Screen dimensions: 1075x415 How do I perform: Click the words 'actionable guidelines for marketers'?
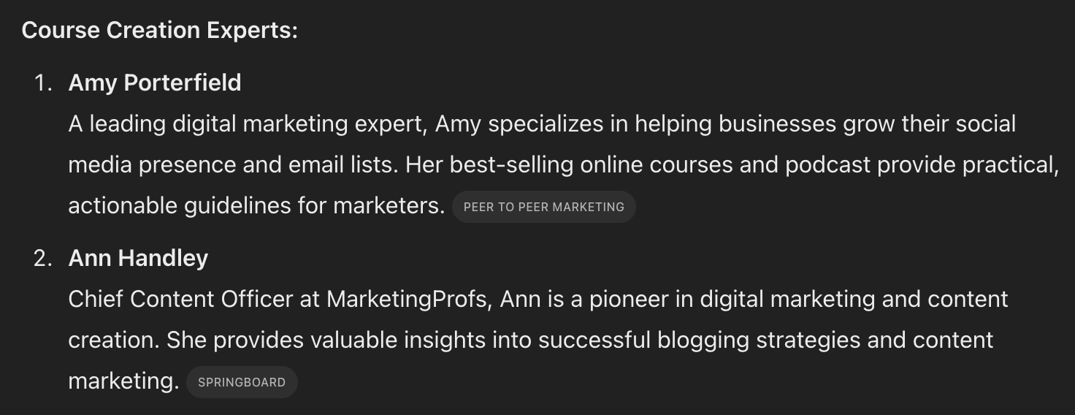point(256,205)
